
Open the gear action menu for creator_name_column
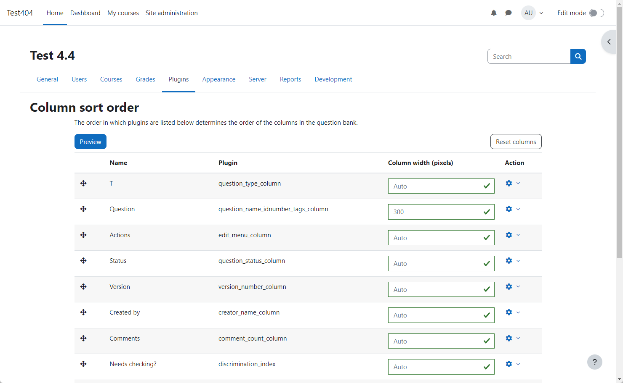tap(509, 312)
